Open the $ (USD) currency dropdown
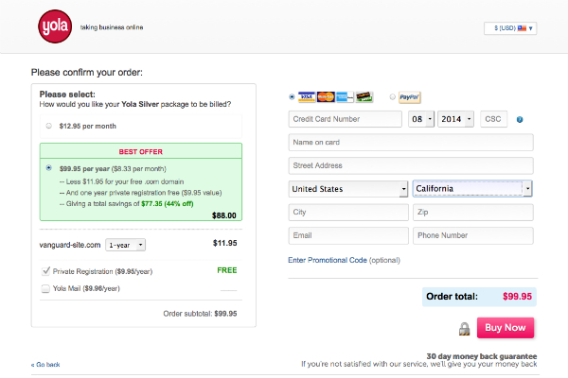The width and height of the screenshot is (568, 378). (x=510, y=28)
